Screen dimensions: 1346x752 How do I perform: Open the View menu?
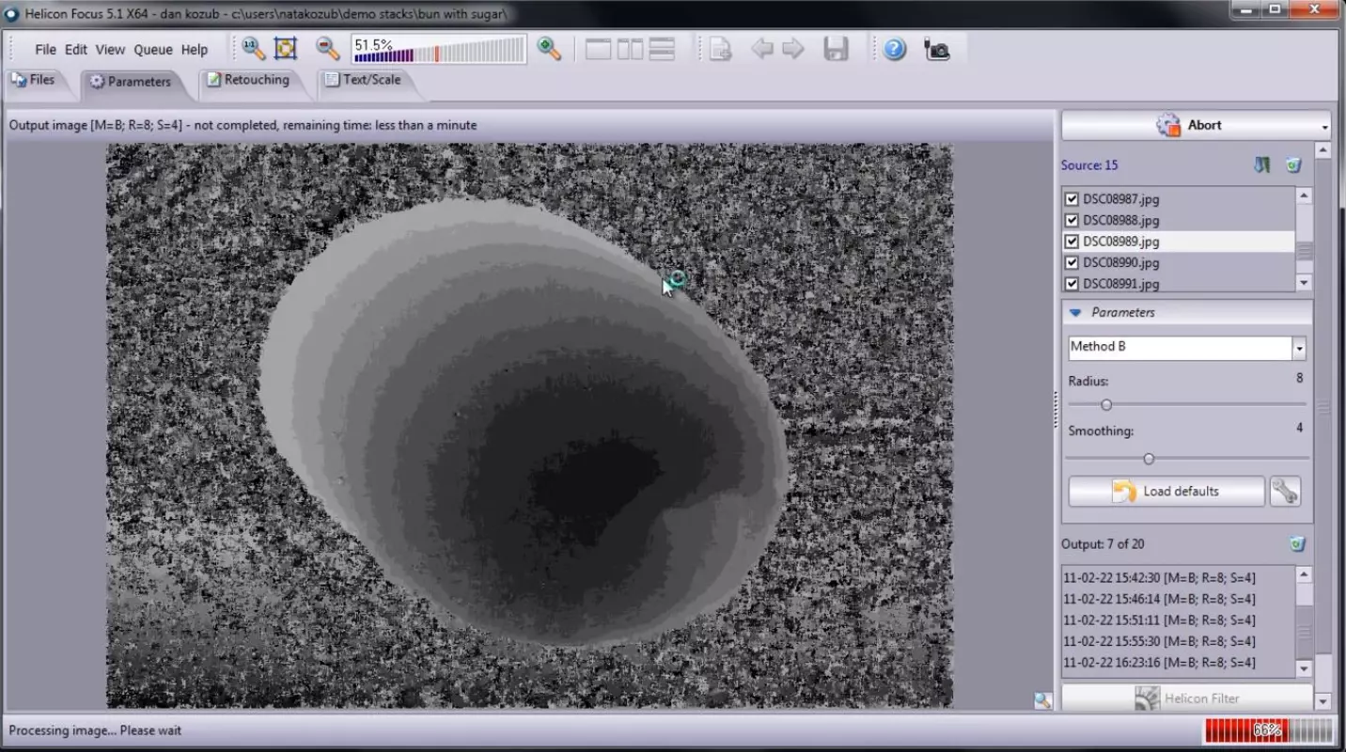[110, 50]
